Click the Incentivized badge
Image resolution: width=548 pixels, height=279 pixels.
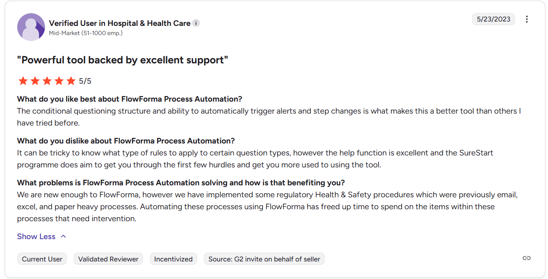click(x=173, y=259)
